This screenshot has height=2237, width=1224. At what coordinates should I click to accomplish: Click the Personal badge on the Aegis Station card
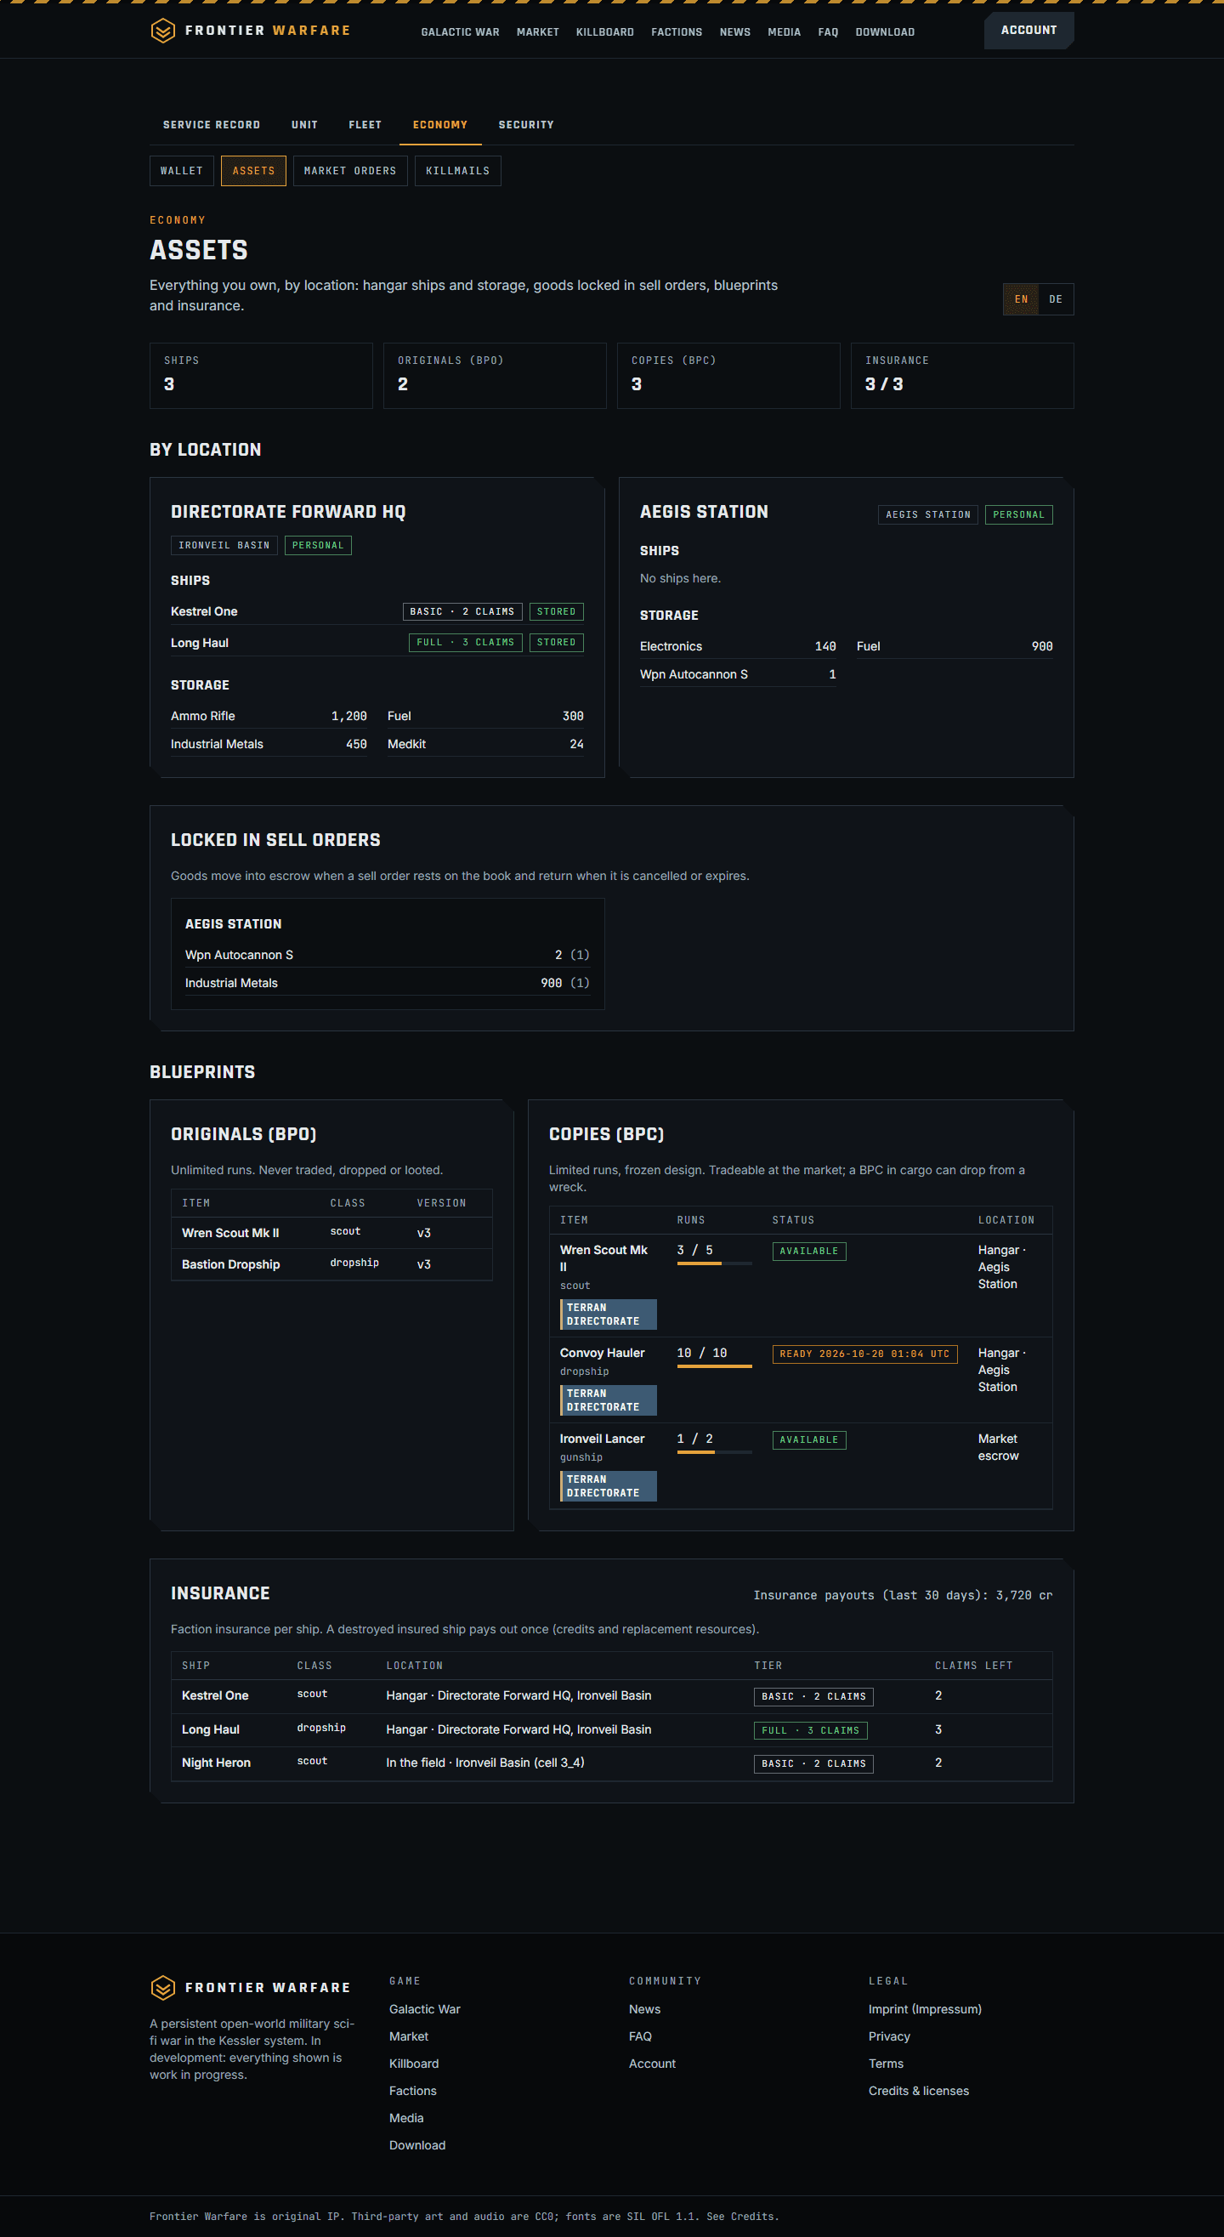(x=1019, y=515)
